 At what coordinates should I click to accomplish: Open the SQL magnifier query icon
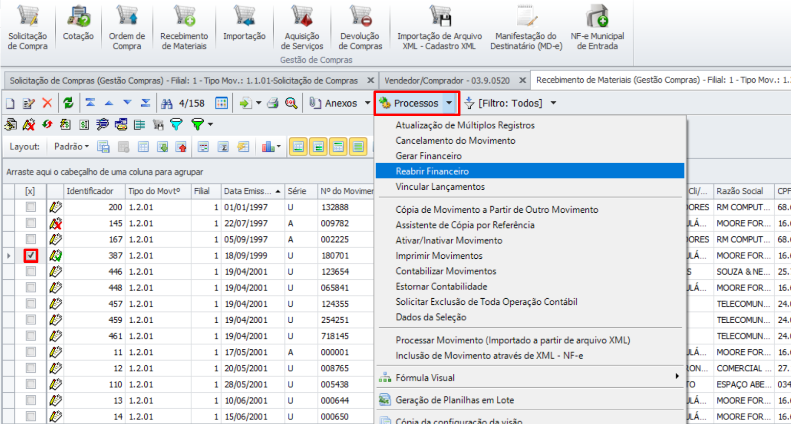[x=291, y=103]
